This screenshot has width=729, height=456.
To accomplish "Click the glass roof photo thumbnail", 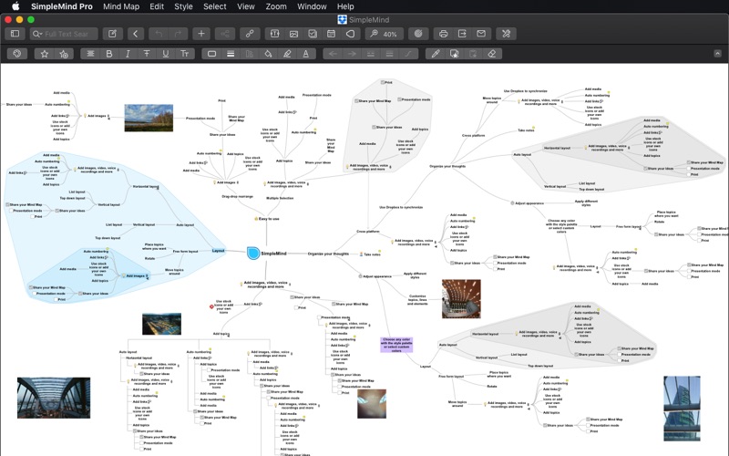I will click(54, 398).
